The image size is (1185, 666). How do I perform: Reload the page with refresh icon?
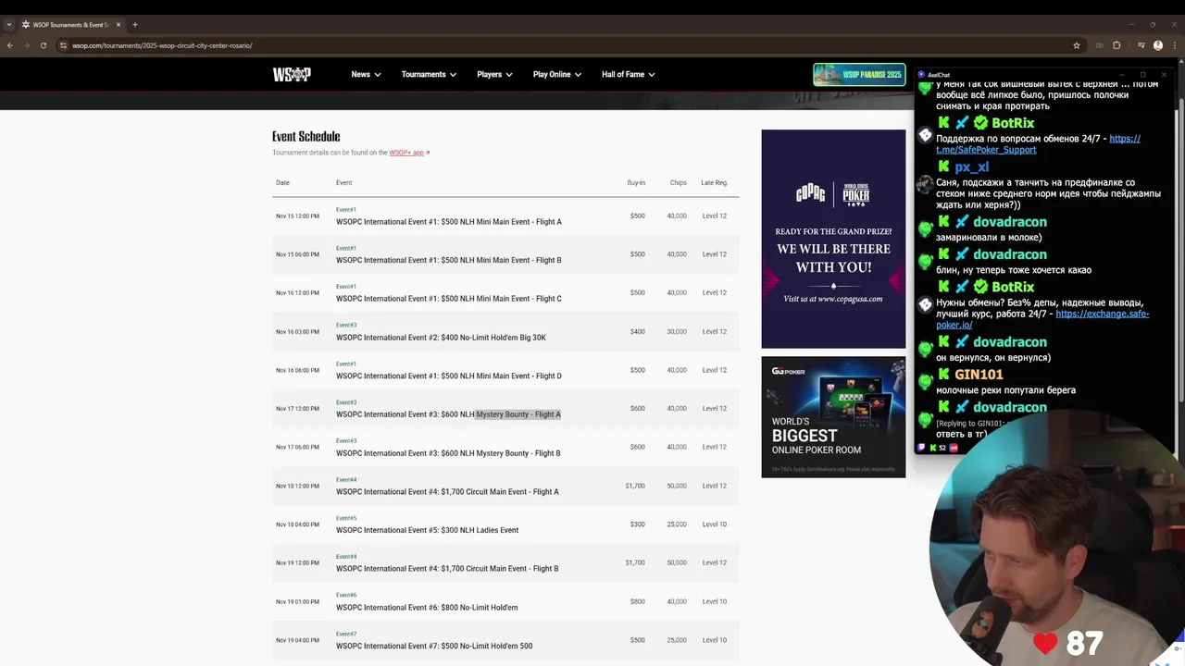tap(44, 45)
